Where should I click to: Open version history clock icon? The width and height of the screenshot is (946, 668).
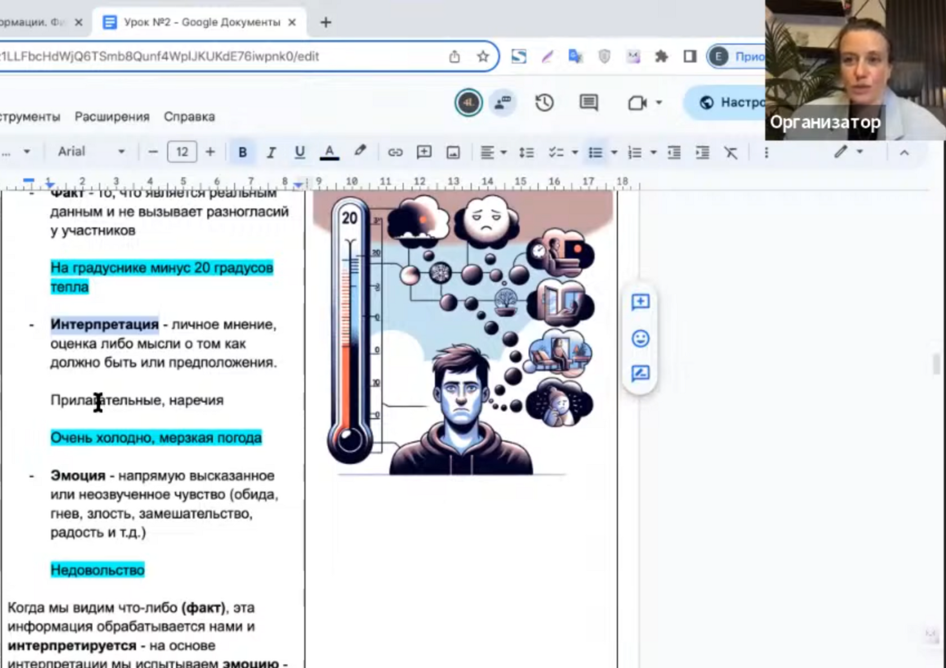pyautogui.click(x=544, y=102)
